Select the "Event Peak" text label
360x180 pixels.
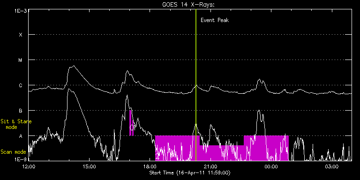coord(215,20)
